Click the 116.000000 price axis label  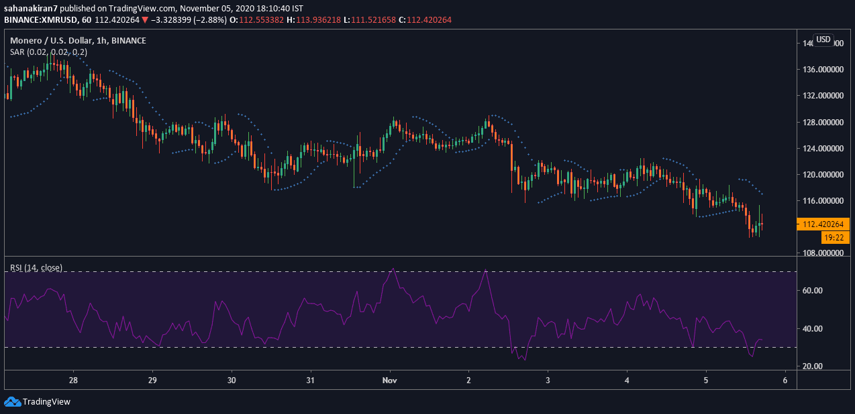click(823, 201)
